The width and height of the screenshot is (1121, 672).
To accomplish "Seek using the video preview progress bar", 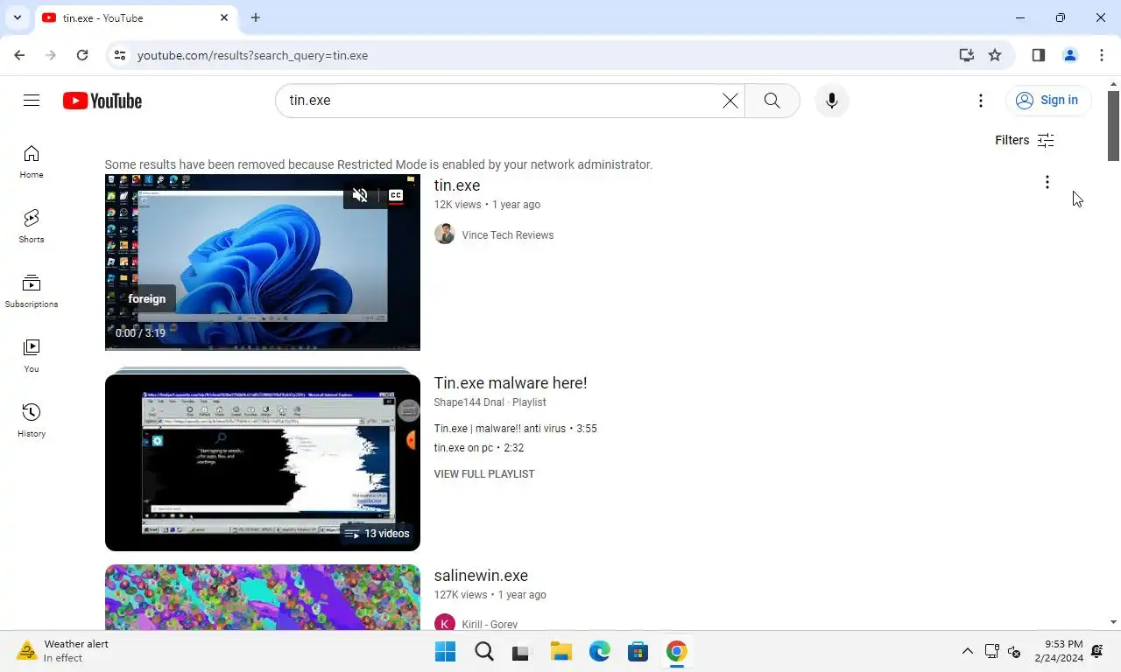I will [263, 348].
